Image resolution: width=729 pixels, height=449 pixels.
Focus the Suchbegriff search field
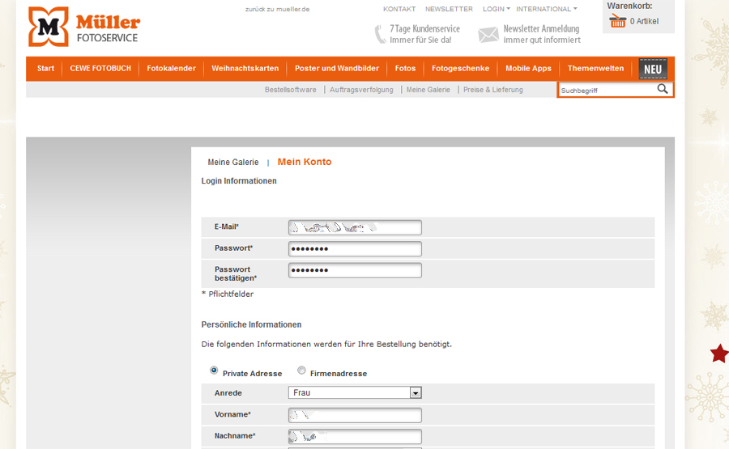[x=607, y=90]
